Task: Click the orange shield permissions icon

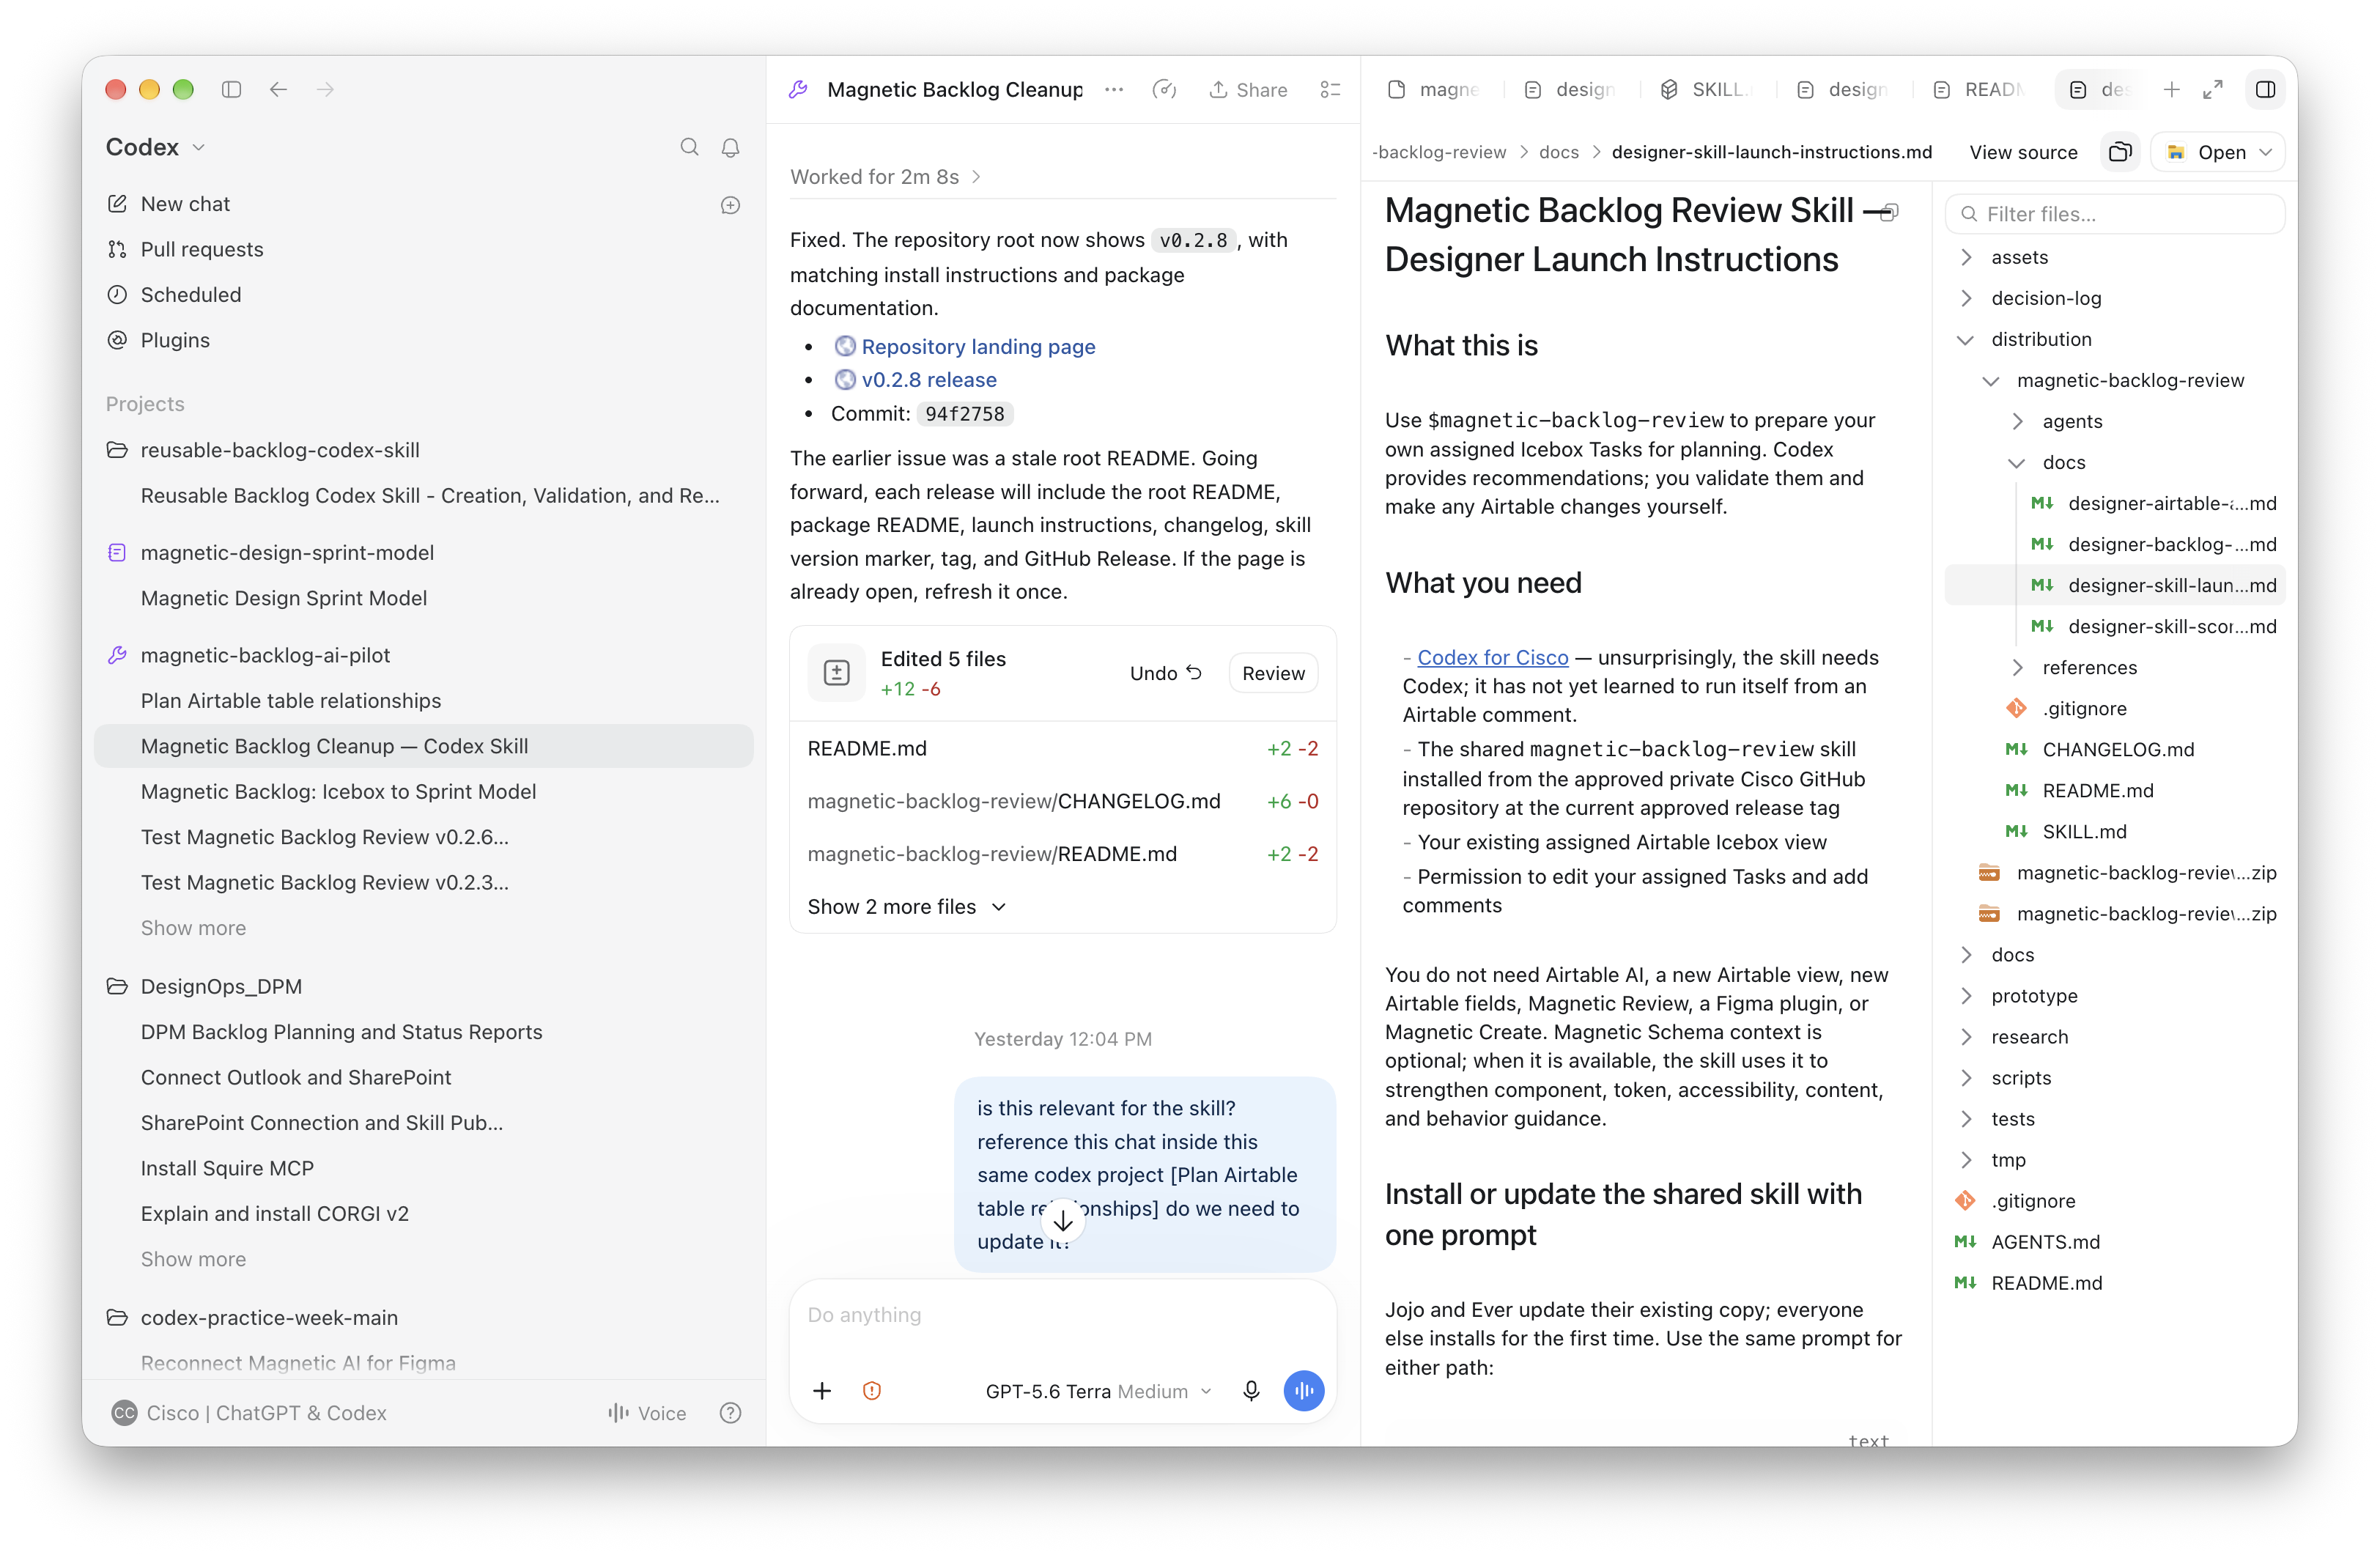Action: [x=872, y=1391]
